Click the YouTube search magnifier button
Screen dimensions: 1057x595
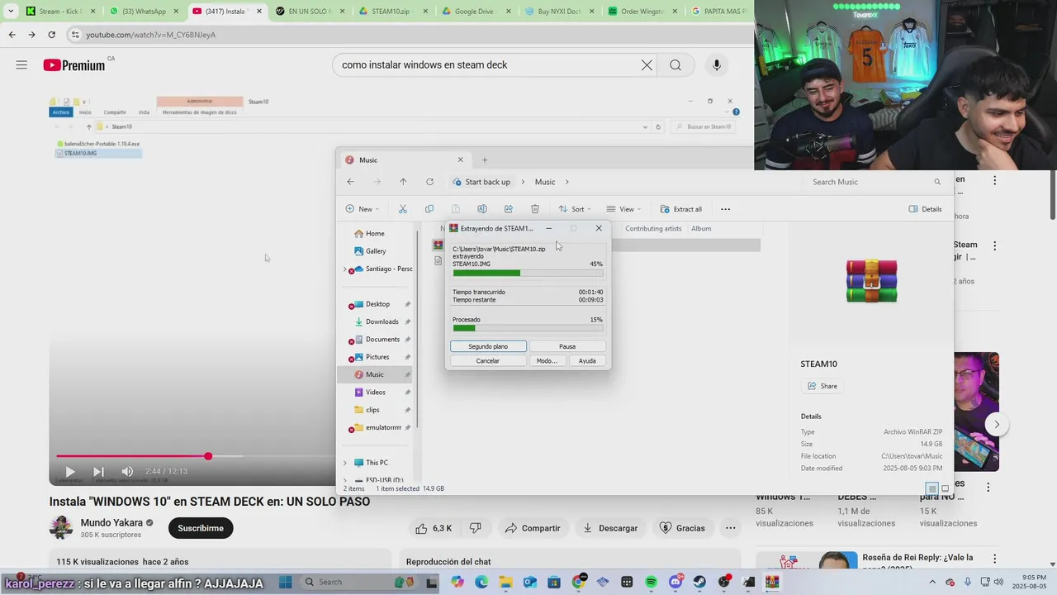(x=675, y=65)
